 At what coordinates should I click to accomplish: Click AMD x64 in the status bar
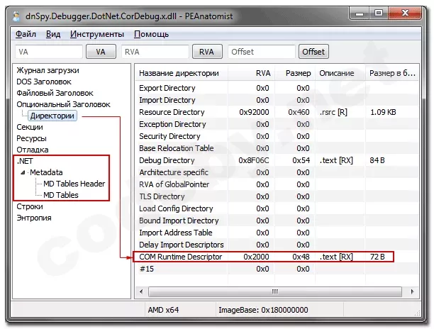coord(163,310)
